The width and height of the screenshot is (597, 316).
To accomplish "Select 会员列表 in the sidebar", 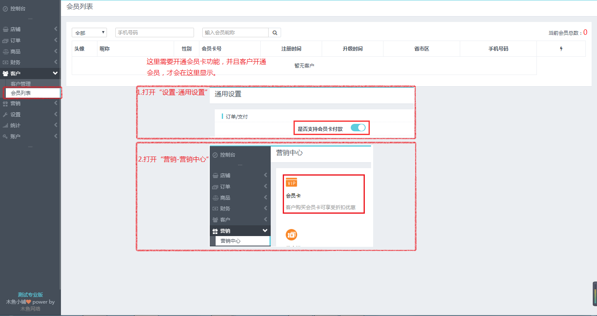I will [x=21, y=93].
